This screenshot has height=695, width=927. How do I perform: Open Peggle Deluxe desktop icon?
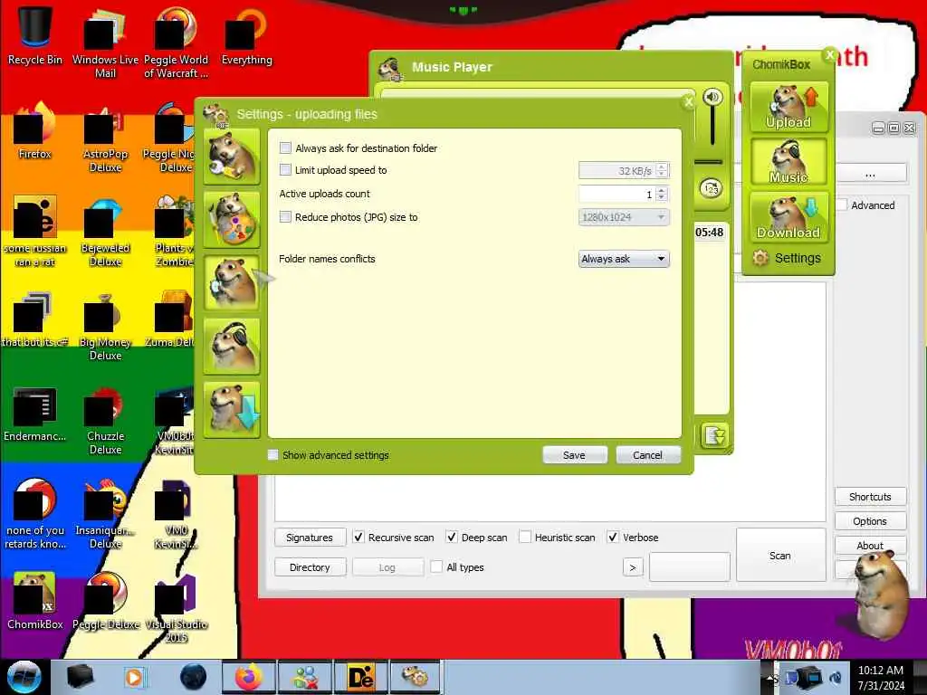pos(105,602)
